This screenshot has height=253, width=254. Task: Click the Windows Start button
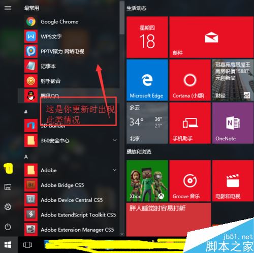pyautogui.click(x=8, y=245)
